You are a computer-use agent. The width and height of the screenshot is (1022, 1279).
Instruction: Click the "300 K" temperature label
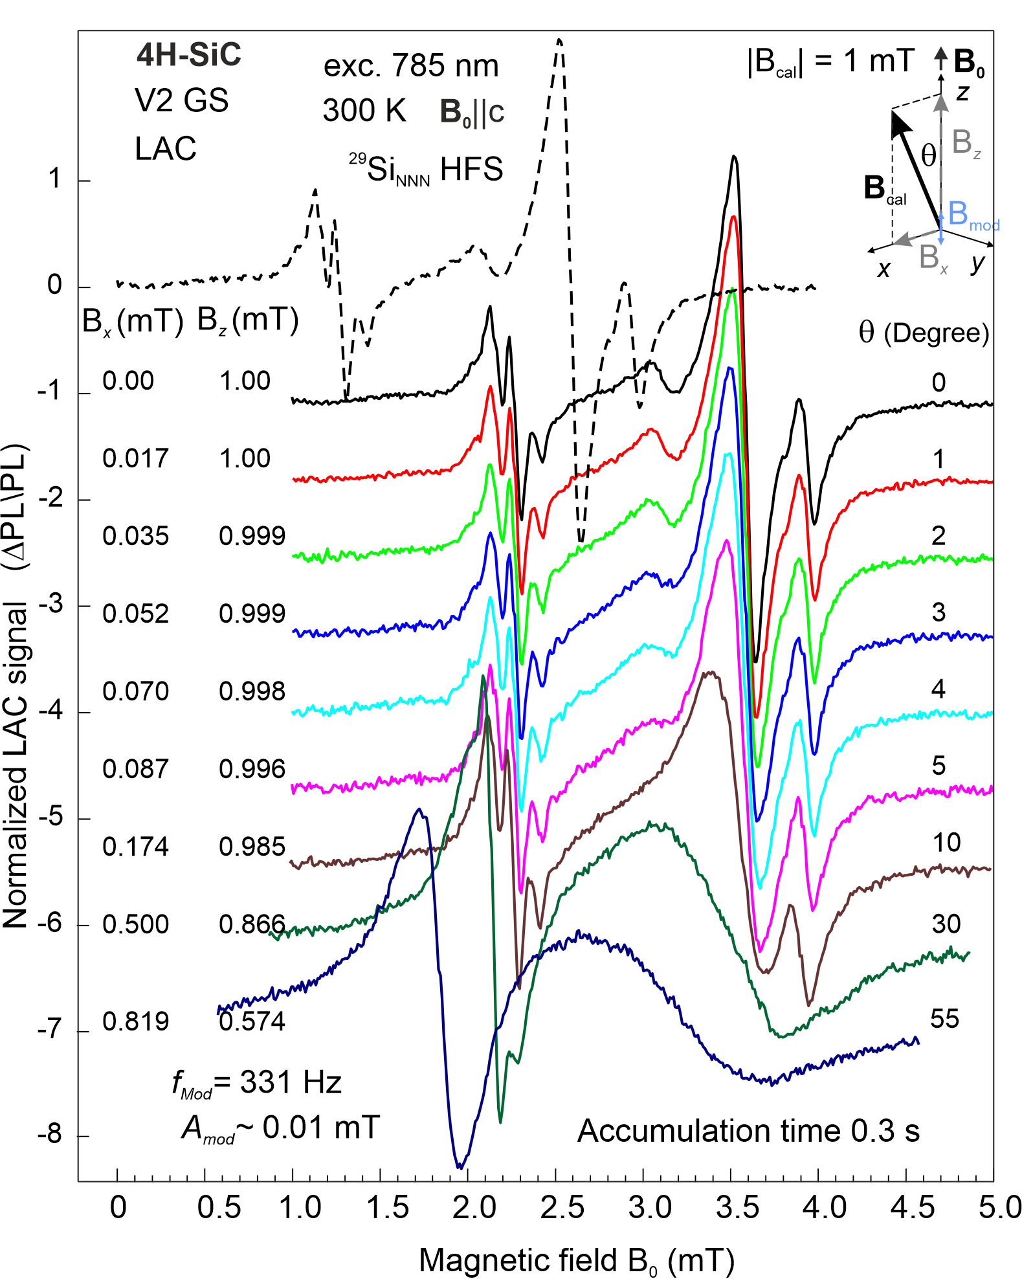click(364, 111)
